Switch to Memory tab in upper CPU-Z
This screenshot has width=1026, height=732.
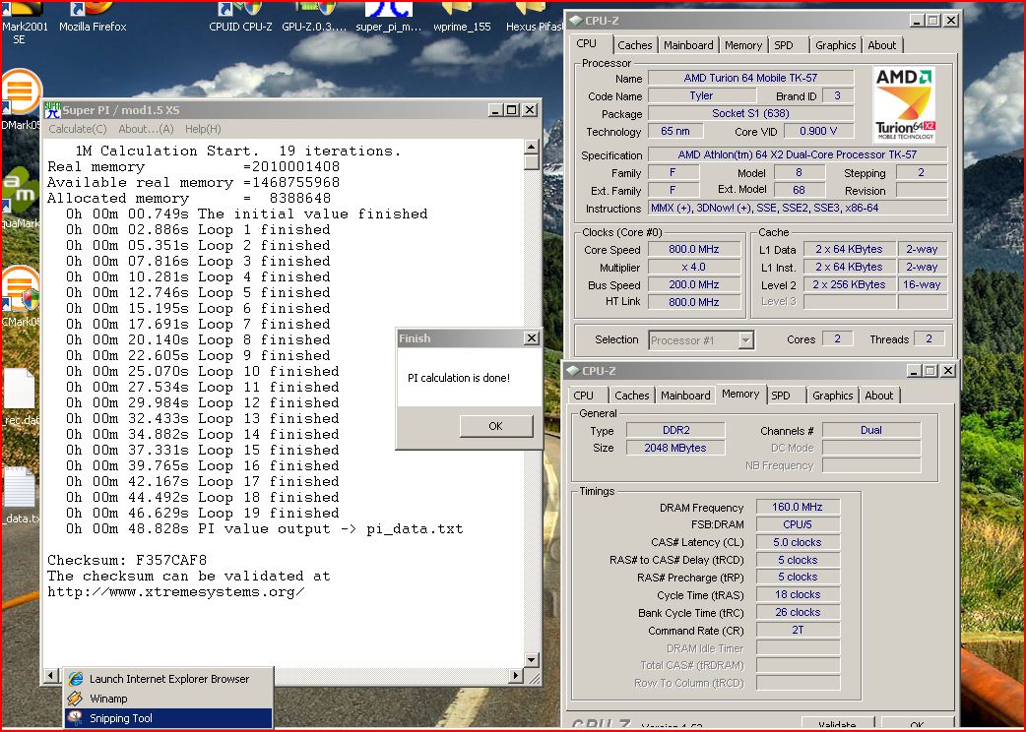pyautogui.click(x=743, y=45)
